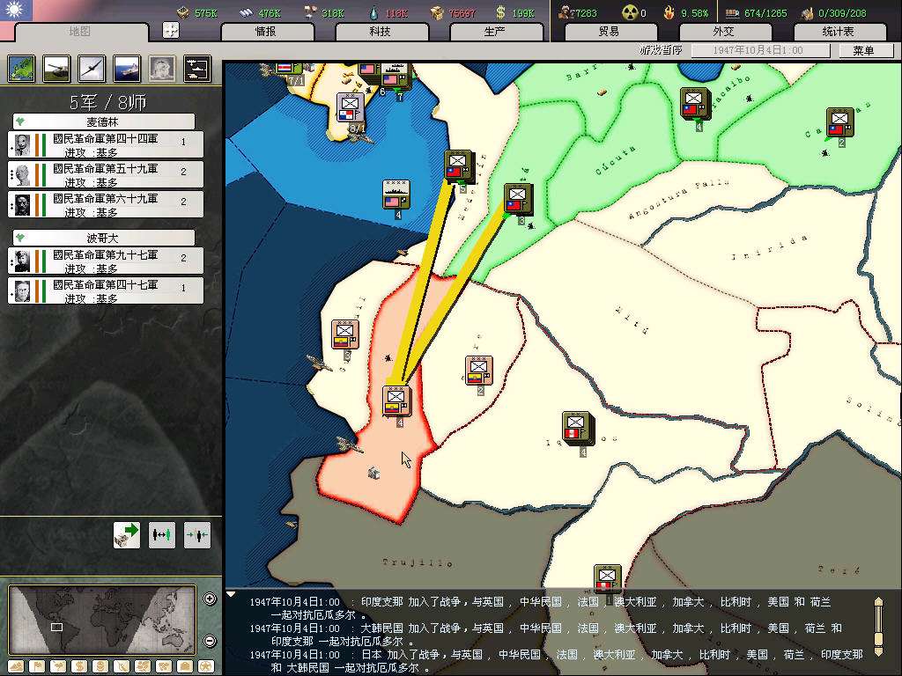Screen dimensions: 902x676
Task: Switch to the 外交 diplomacy tab
Action: point(723,32)
